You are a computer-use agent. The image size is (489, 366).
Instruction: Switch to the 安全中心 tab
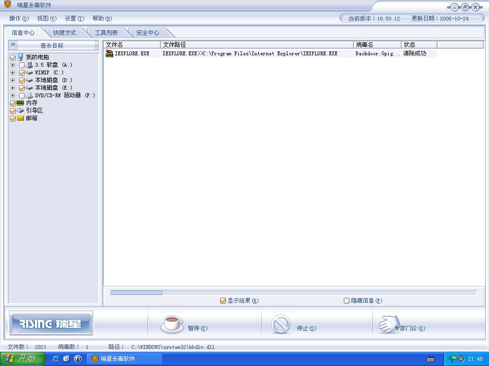[x=148, y=33]
